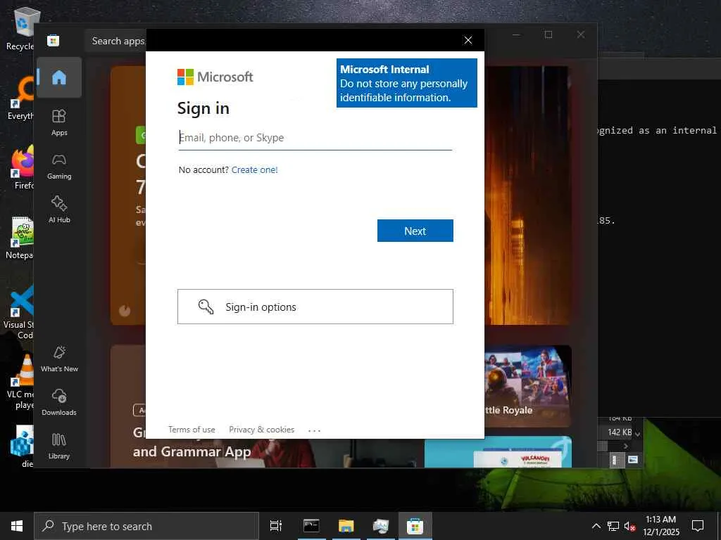Screen dimensions: 721x540
Task: Open What's New in Store sidebar
Action: tap(59, 359)
